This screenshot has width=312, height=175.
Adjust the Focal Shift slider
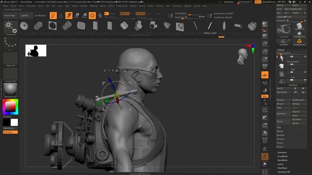point(190,13)
